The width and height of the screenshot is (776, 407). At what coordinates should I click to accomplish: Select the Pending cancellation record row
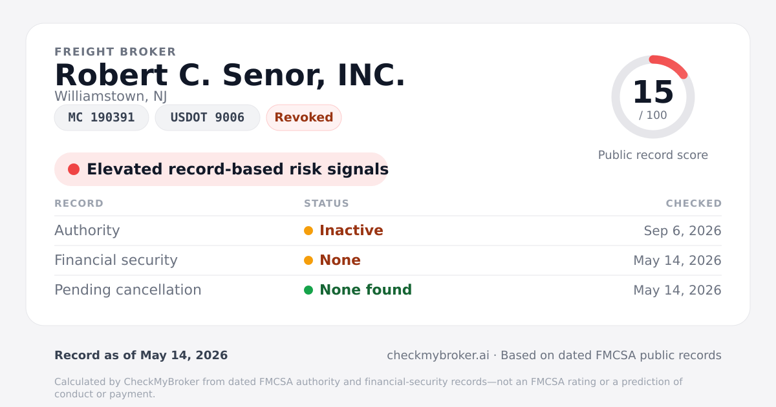tap(388, 290)
